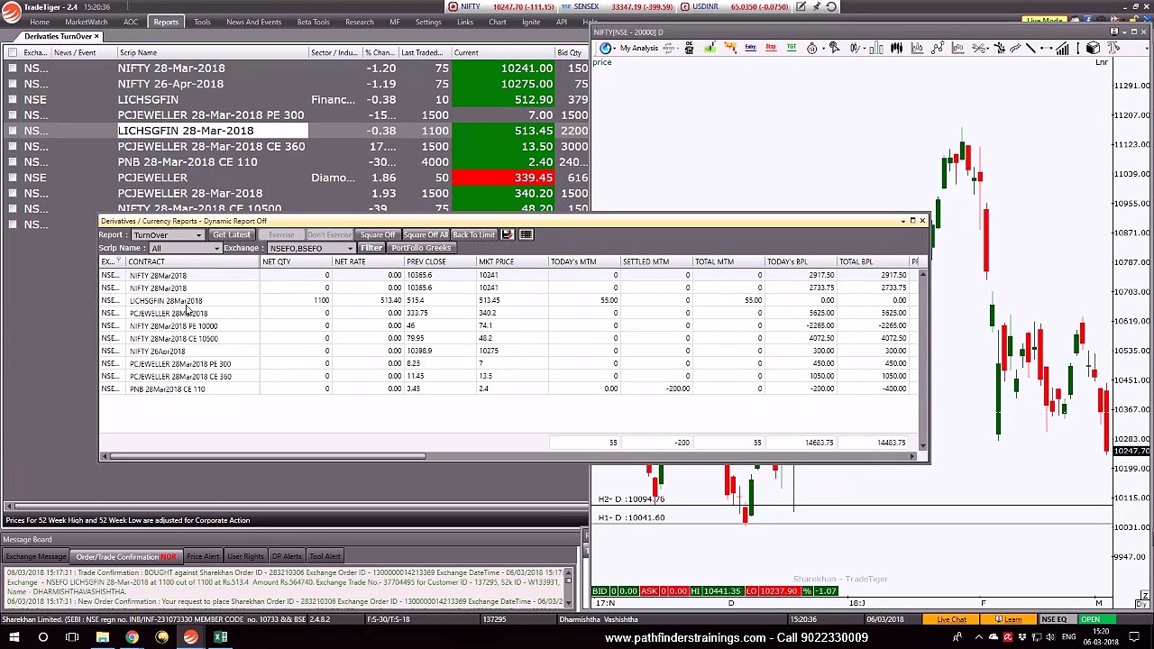Click the Windows Start button
The image size is (1154, 649).
click(x=13, y=637)
